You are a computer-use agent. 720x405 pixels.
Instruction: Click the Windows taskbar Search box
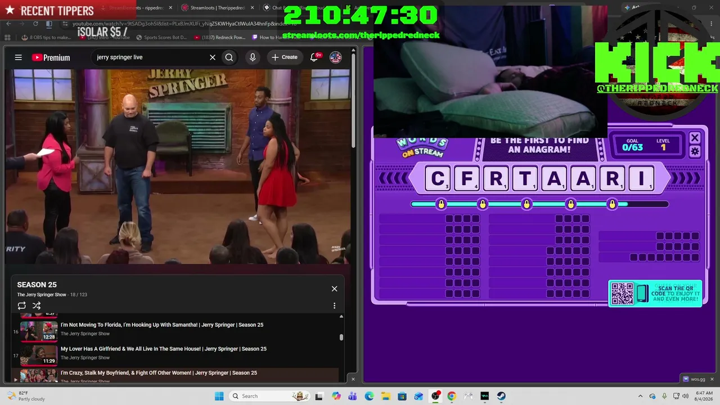(x=270, y=396)
